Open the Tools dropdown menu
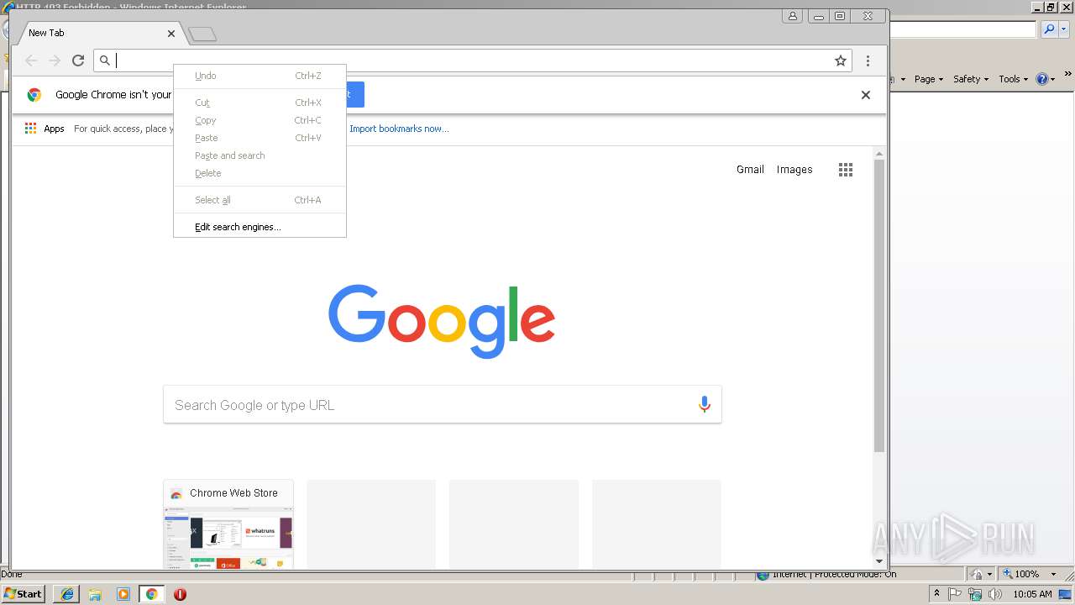The image size is (1075, 605). coord(1013,79)
